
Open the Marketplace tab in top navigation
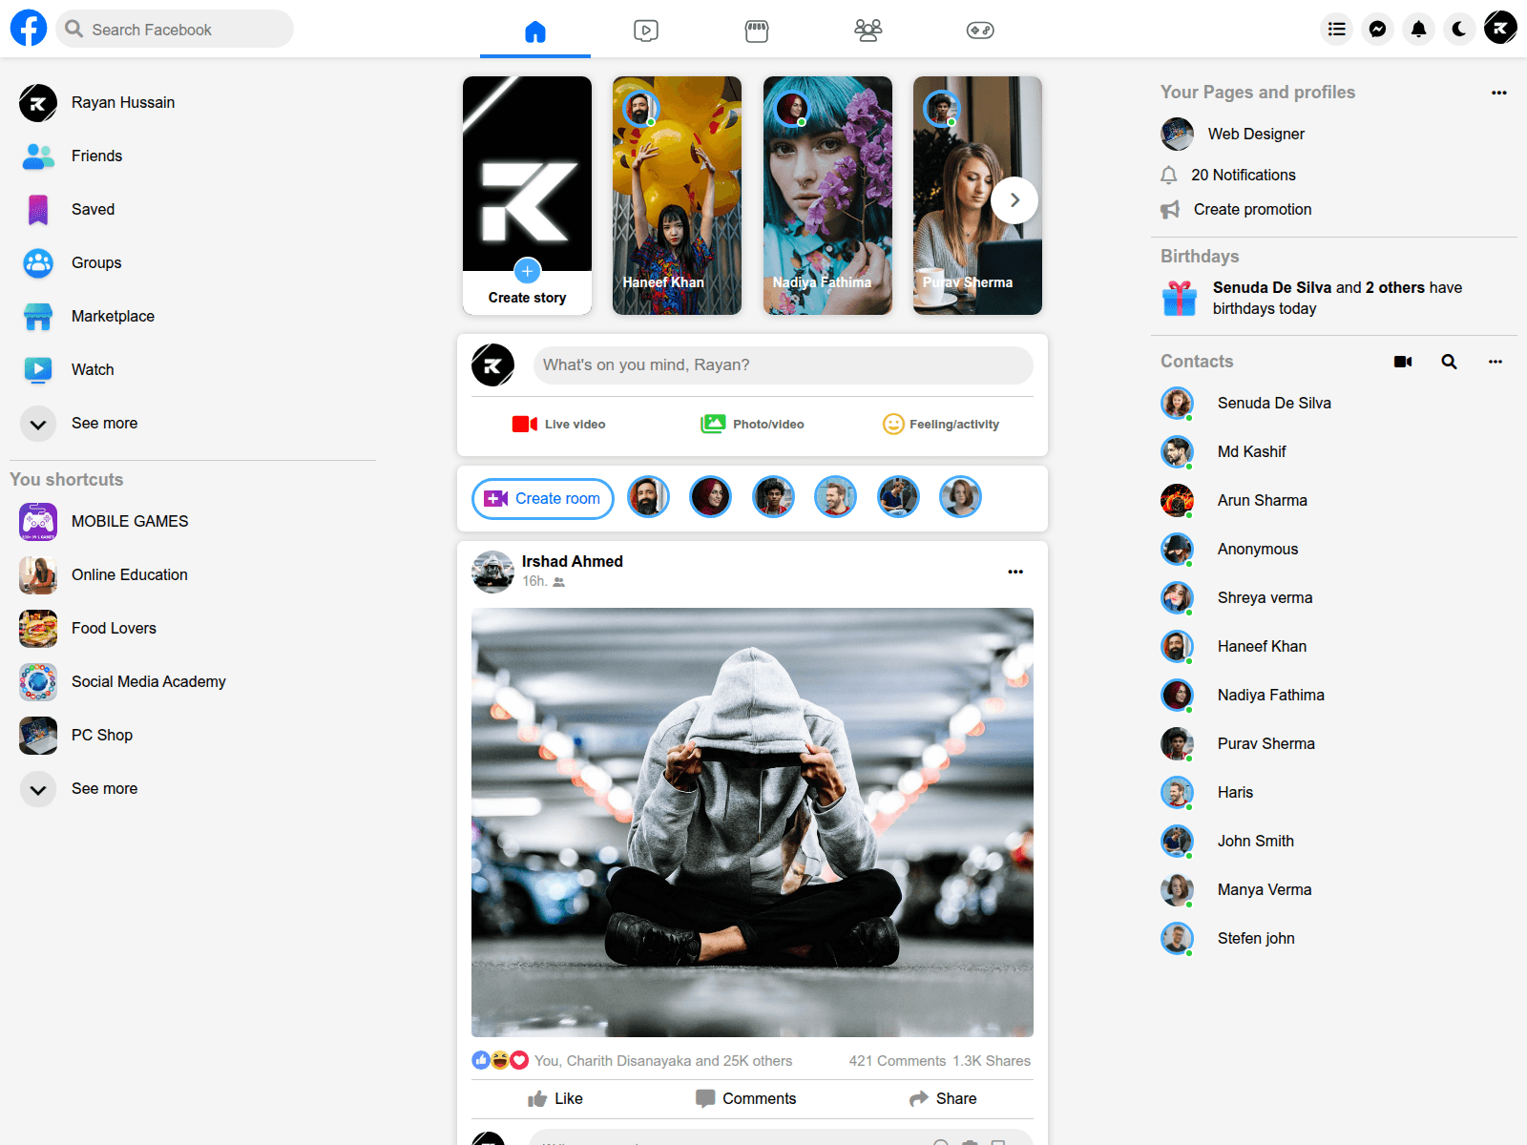[757, 31]
